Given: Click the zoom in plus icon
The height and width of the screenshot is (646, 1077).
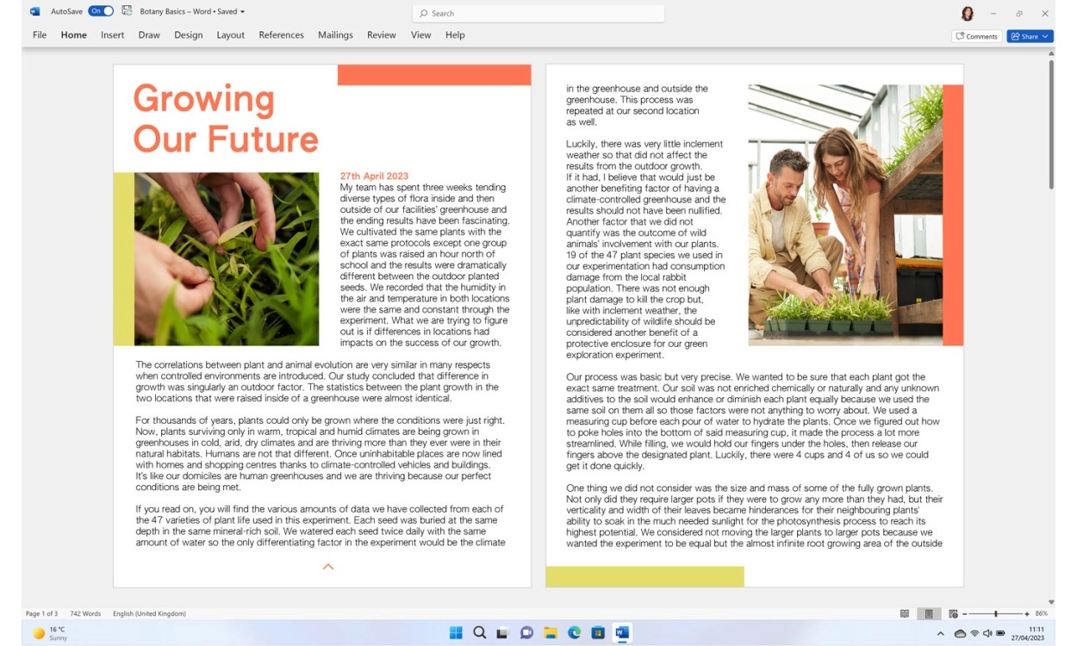Looking at the screenshot, I should (1025, 613).
